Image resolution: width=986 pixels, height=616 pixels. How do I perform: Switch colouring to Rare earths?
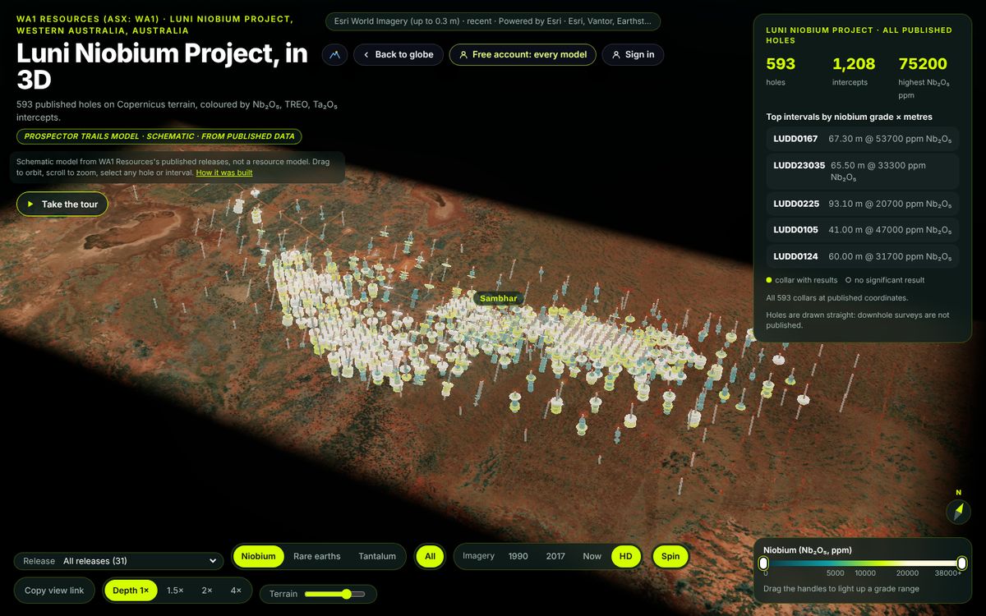pyautogui.click(x=316, y=556)
